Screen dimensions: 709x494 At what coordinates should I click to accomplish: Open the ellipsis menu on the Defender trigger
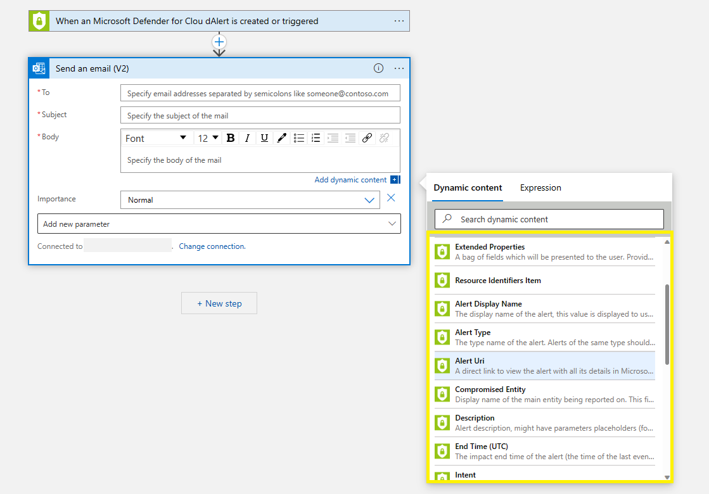[399, 20]
